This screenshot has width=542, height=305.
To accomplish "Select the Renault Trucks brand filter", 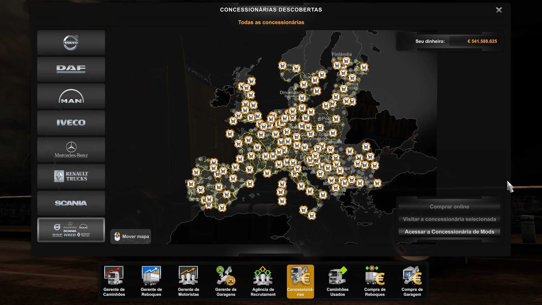I will [x=71, y=177].
